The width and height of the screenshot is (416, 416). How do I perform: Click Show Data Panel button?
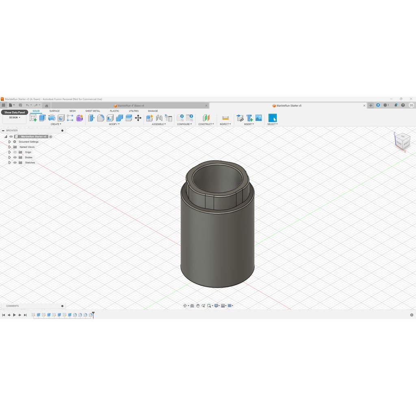15,112
